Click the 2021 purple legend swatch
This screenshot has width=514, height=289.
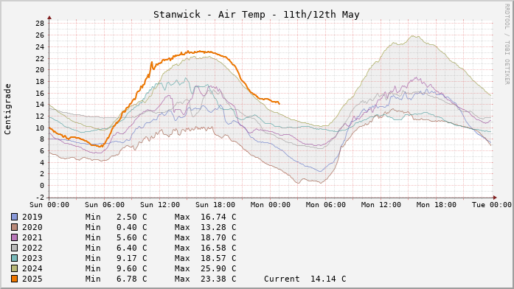[x=15, y=237]
